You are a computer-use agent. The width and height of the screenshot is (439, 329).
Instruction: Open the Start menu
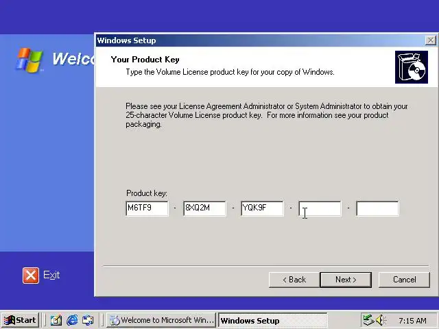coord(20,320)
